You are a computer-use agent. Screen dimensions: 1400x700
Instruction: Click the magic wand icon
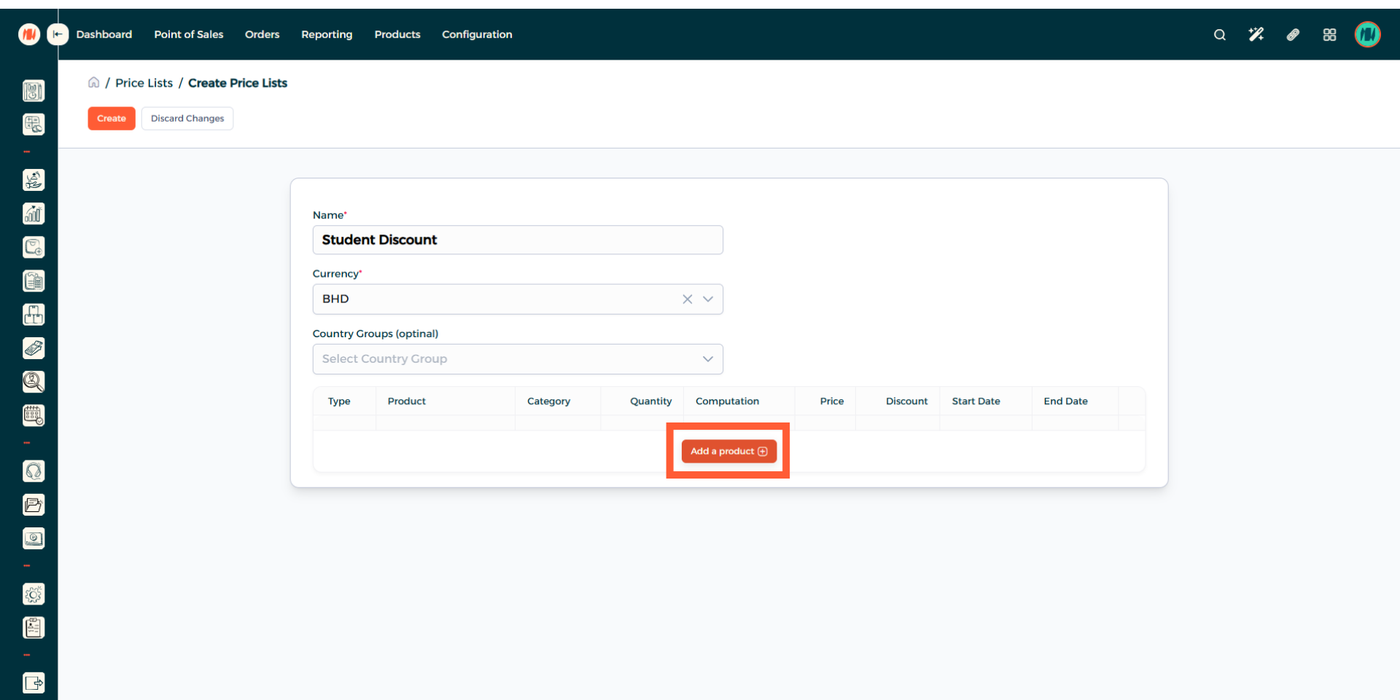[x=1256, y=35]
